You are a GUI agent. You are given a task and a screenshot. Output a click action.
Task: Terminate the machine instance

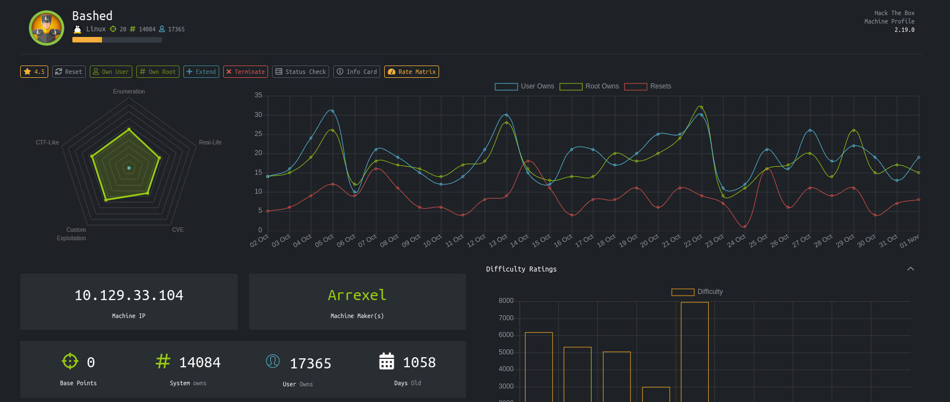pos(246,72)
